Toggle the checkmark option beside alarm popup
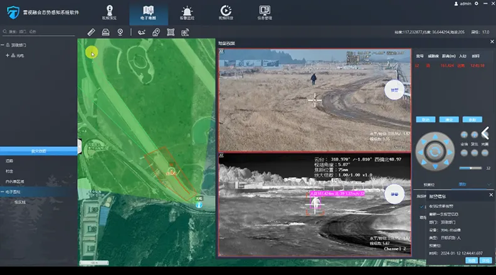 point(421,207)
